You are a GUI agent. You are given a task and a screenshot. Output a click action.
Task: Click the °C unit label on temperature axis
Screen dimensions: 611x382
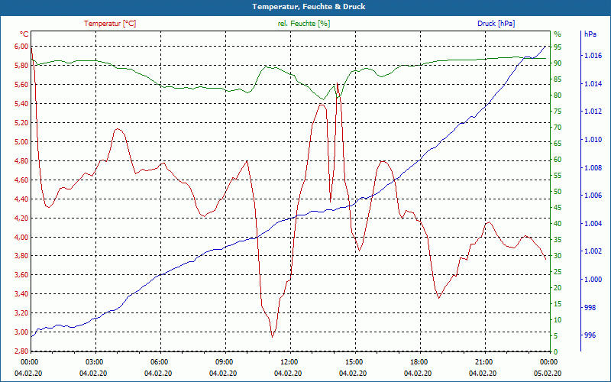coord(24,34)
